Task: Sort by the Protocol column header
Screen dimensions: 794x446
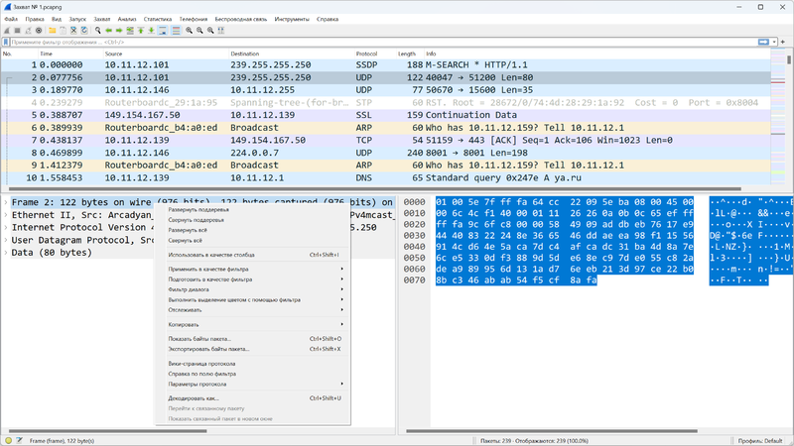Action: click(x=375, y=54)
